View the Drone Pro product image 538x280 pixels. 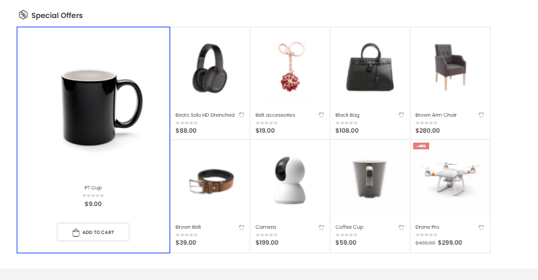pos(451,179)
